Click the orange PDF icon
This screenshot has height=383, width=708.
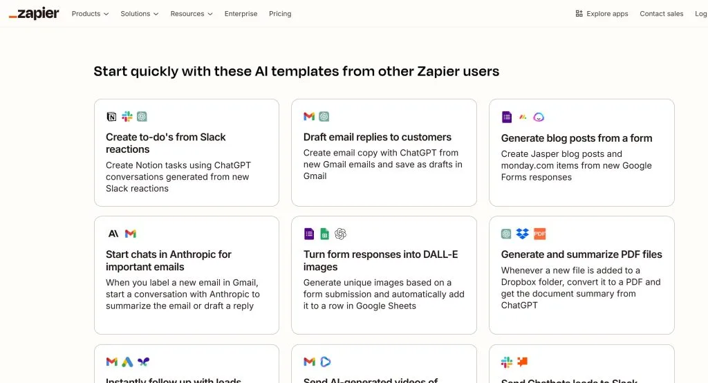tap(539, 234)
